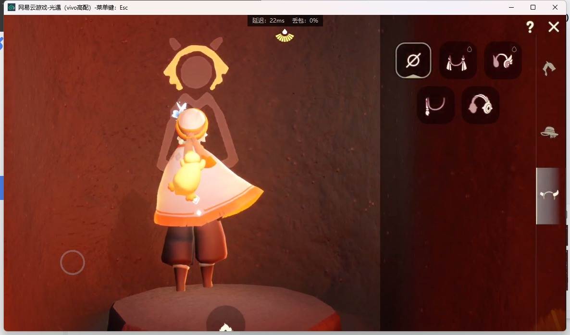Click the packet loss readout "丢包: 0%"
Screen dimensions: 570x335
pyautogui.click(x=305, y=21)
